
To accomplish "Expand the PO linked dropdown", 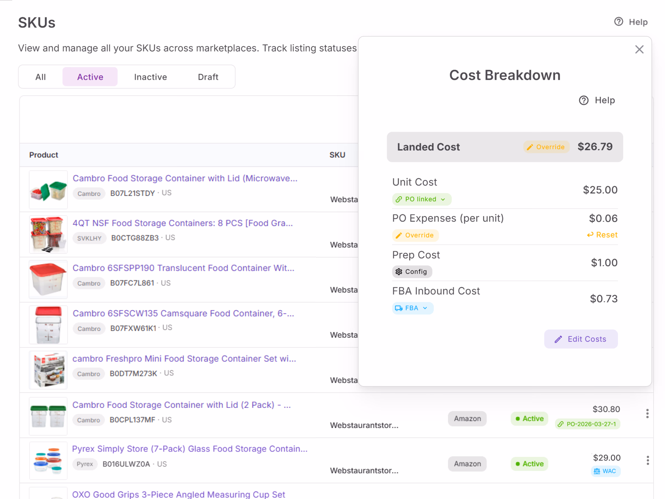I will [x=421, y=199].
